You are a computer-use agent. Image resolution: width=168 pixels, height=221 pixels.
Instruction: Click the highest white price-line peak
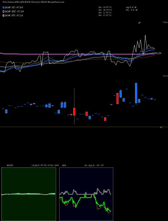tap(145, 35)
